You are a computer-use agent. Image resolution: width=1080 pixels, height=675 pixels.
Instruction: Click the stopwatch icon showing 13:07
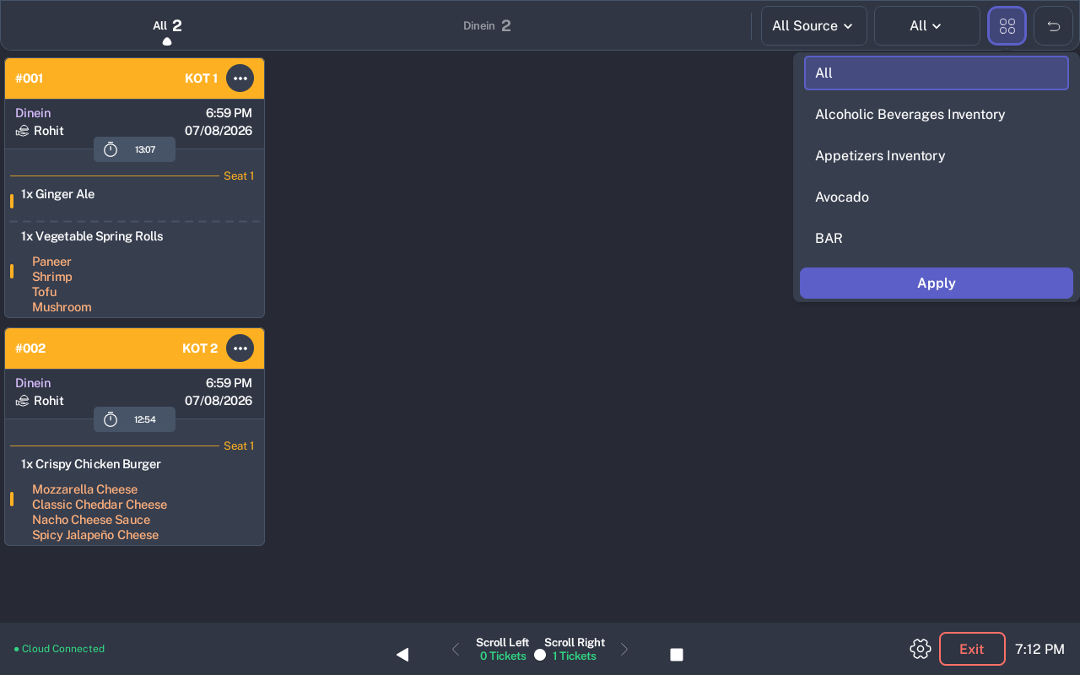(x=111, y=149)
